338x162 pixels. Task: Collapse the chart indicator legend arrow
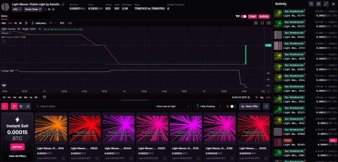click(x=4, y=41)
